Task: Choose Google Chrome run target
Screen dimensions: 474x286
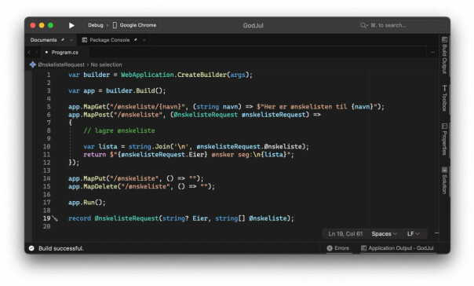Action: coord(138,25)
